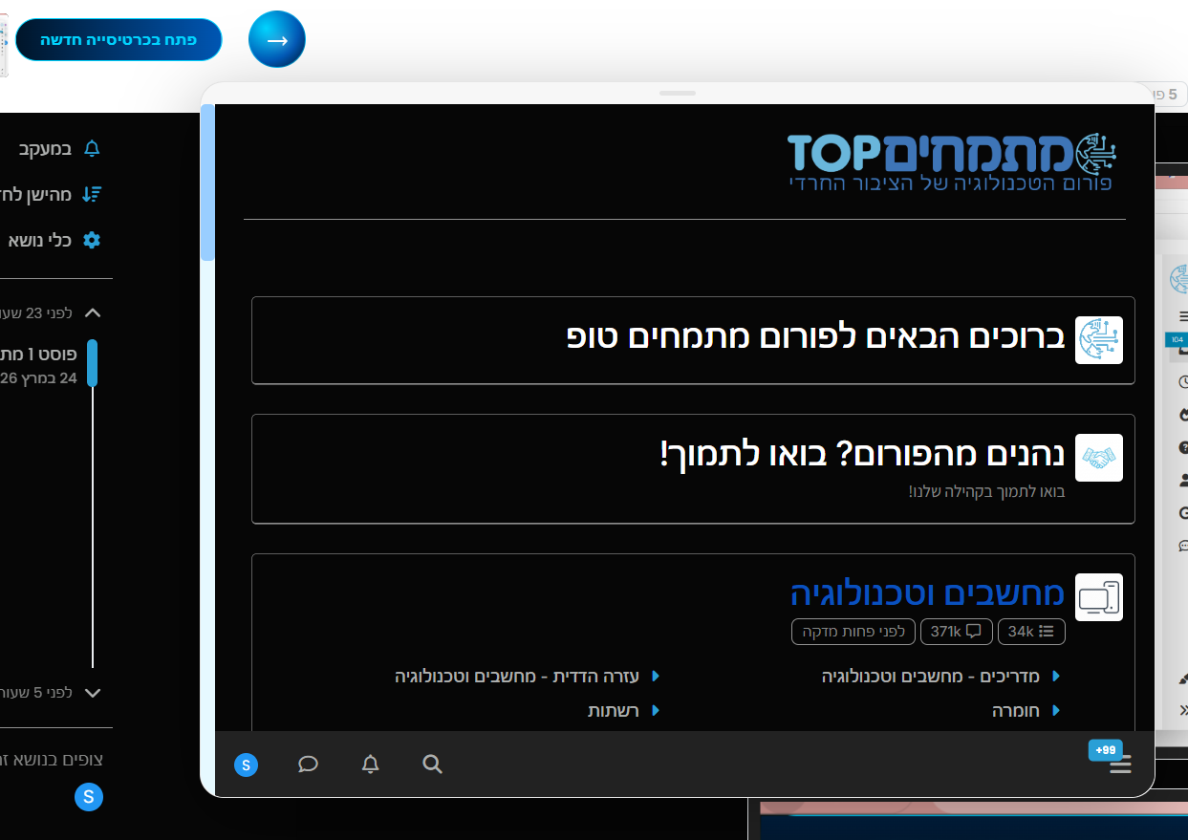Click the handshake icon of the support category
The height and width of the screenshot is (840, 1188).
tap(1098, 458)
